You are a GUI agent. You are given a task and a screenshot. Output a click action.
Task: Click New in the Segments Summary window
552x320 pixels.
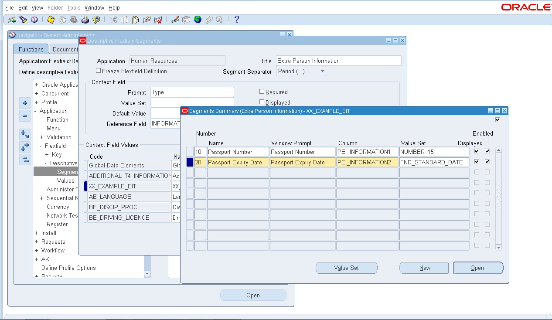point(423,268)
